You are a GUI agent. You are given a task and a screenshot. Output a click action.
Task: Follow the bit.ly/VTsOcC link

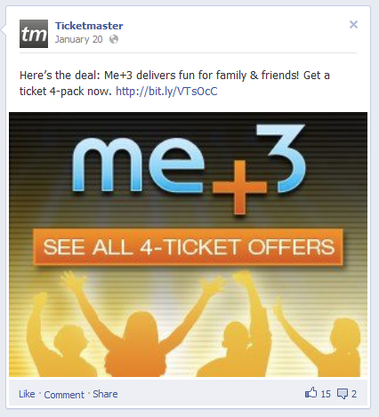point(166,92)
